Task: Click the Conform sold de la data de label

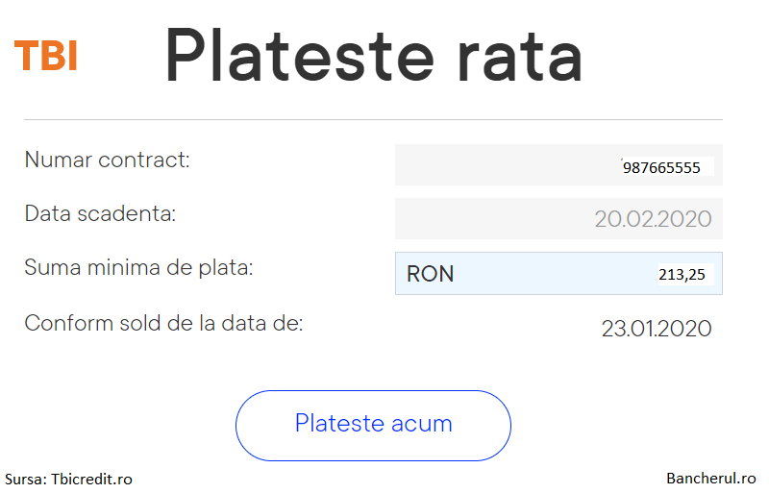Action: pos(163,323)
